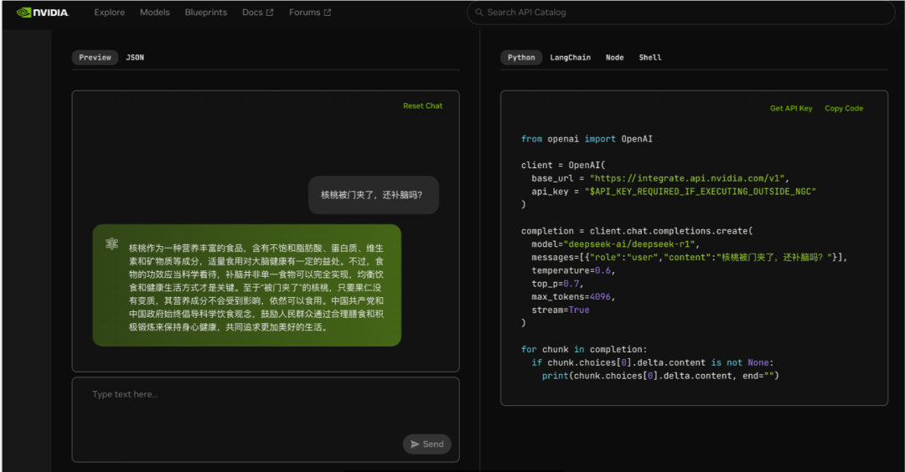905x472 pixels.
Task: Switch to the Preview tab
Action: click(96, 58)
